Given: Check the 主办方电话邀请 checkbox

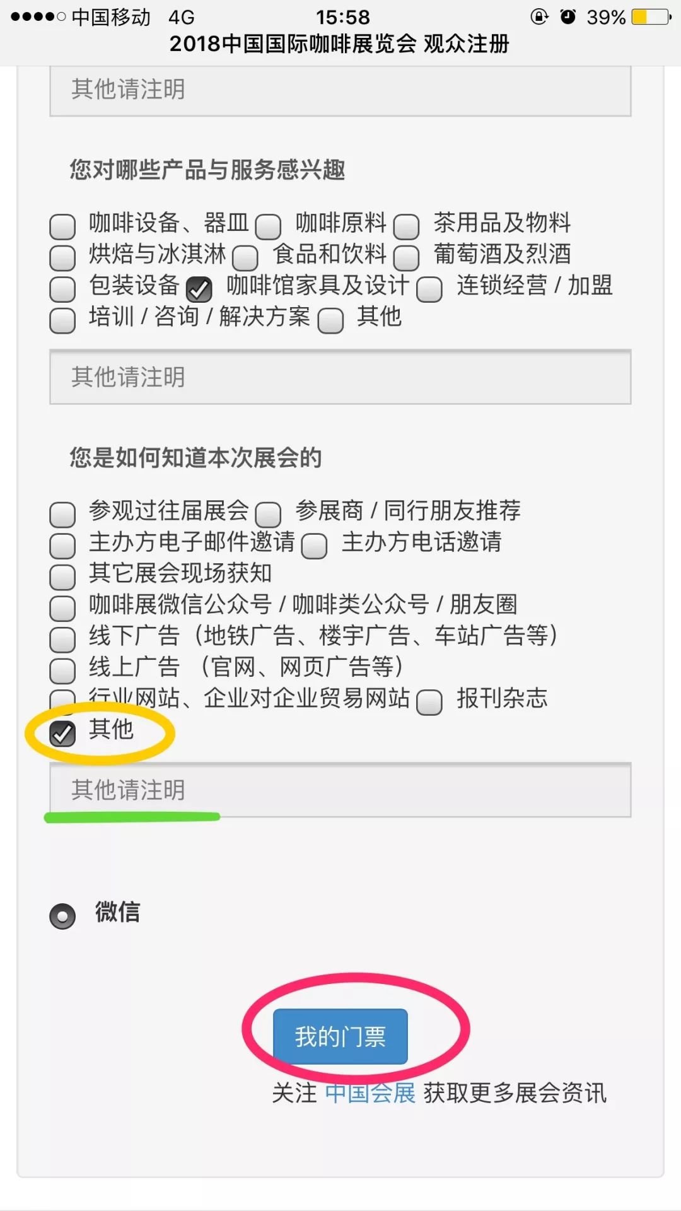Looking at the screenshot, I should 314,546.
